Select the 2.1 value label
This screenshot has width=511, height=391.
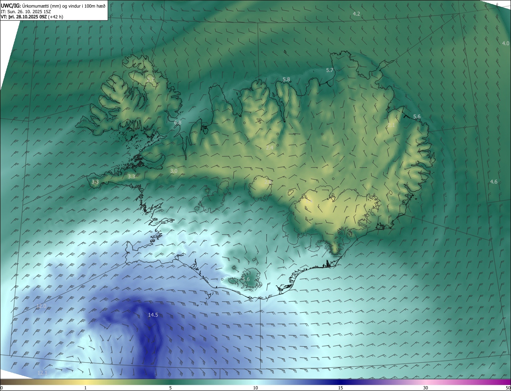(391, 125)
